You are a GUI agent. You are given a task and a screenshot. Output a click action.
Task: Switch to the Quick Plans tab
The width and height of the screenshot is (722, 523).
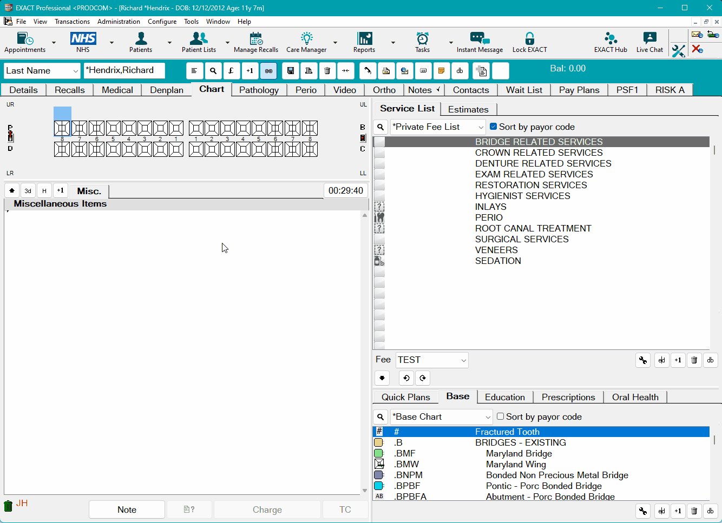(405, 397)
